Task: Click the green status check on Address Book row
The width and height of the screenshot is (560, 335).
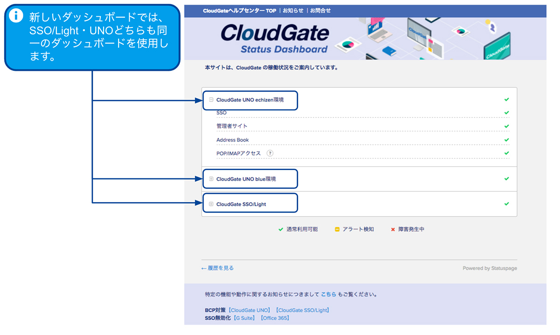Action: coord(506,140)
